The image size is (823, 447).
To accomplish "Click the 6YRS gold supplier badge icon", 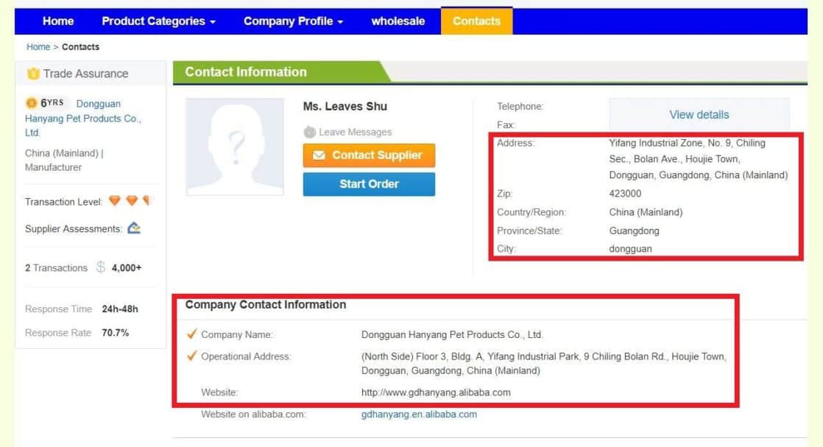I will tap(31, 102).
